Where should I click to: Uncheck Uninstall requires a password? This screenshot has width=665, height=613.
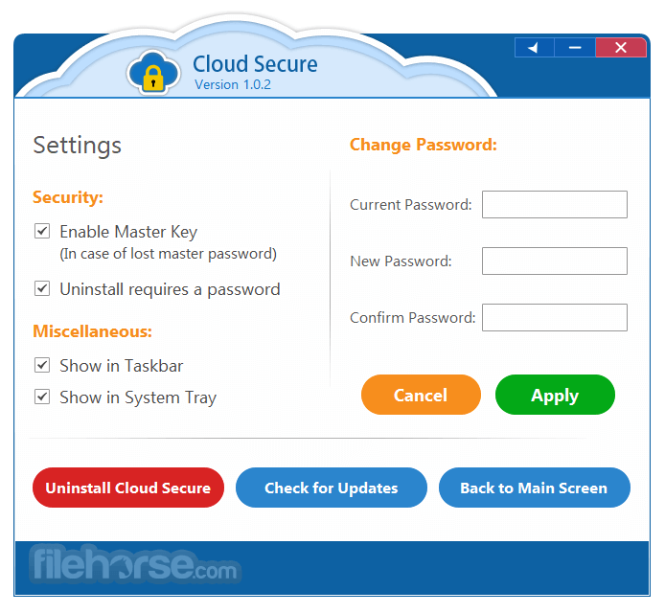[42, 288]
